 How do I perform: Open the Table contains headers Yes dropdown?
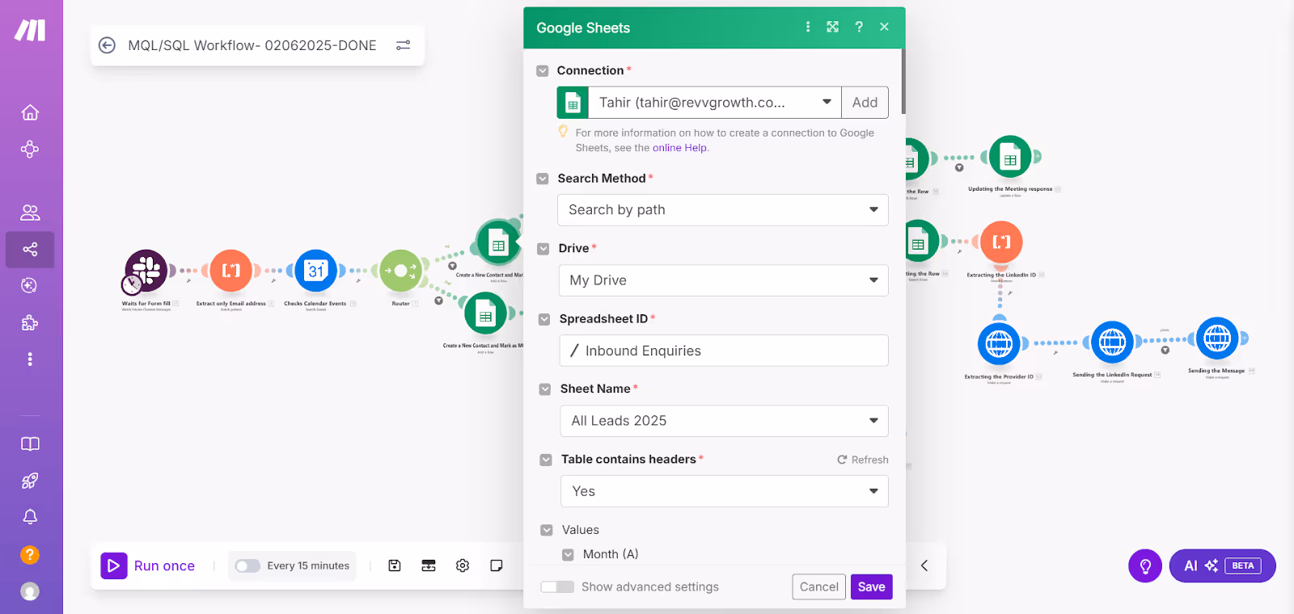[725, 491]
